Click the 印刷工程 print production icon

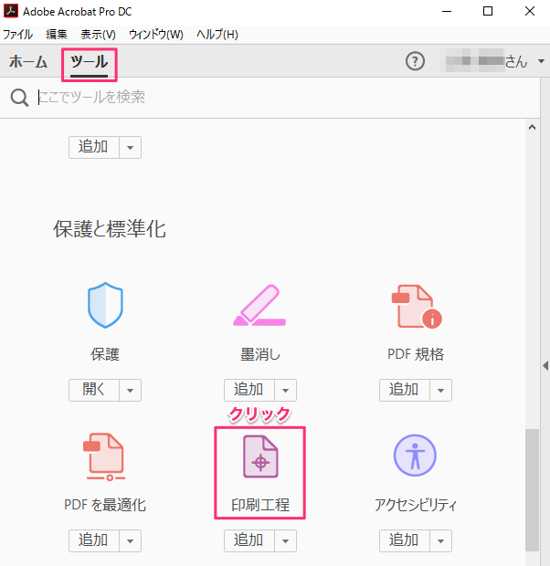point(260,456)
